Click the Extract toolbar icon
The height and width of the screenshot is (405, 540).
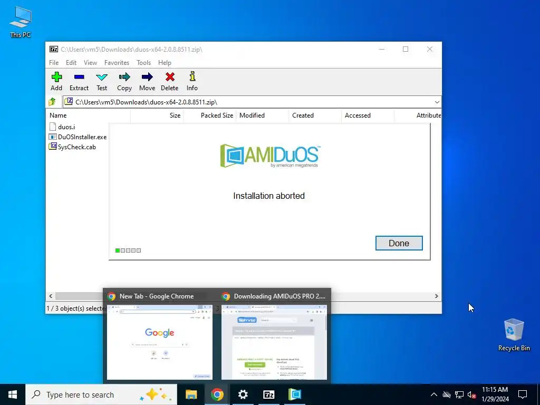[79, 81]
